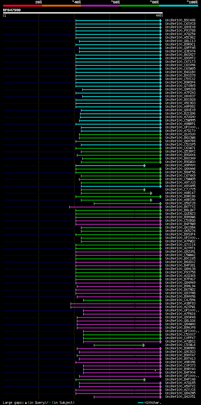The image size is (201, 405).
Task: Open the UniRef100_B6TTY2 entry
Action: pos(180,207)
